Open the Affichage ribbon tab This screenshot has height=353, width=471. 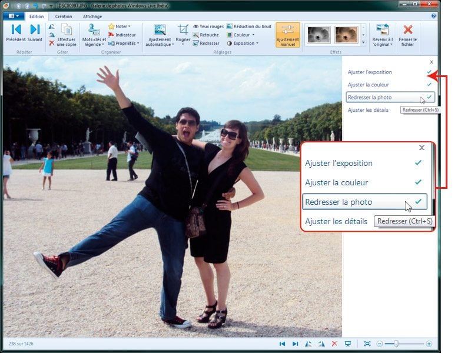tap(92, 16)
